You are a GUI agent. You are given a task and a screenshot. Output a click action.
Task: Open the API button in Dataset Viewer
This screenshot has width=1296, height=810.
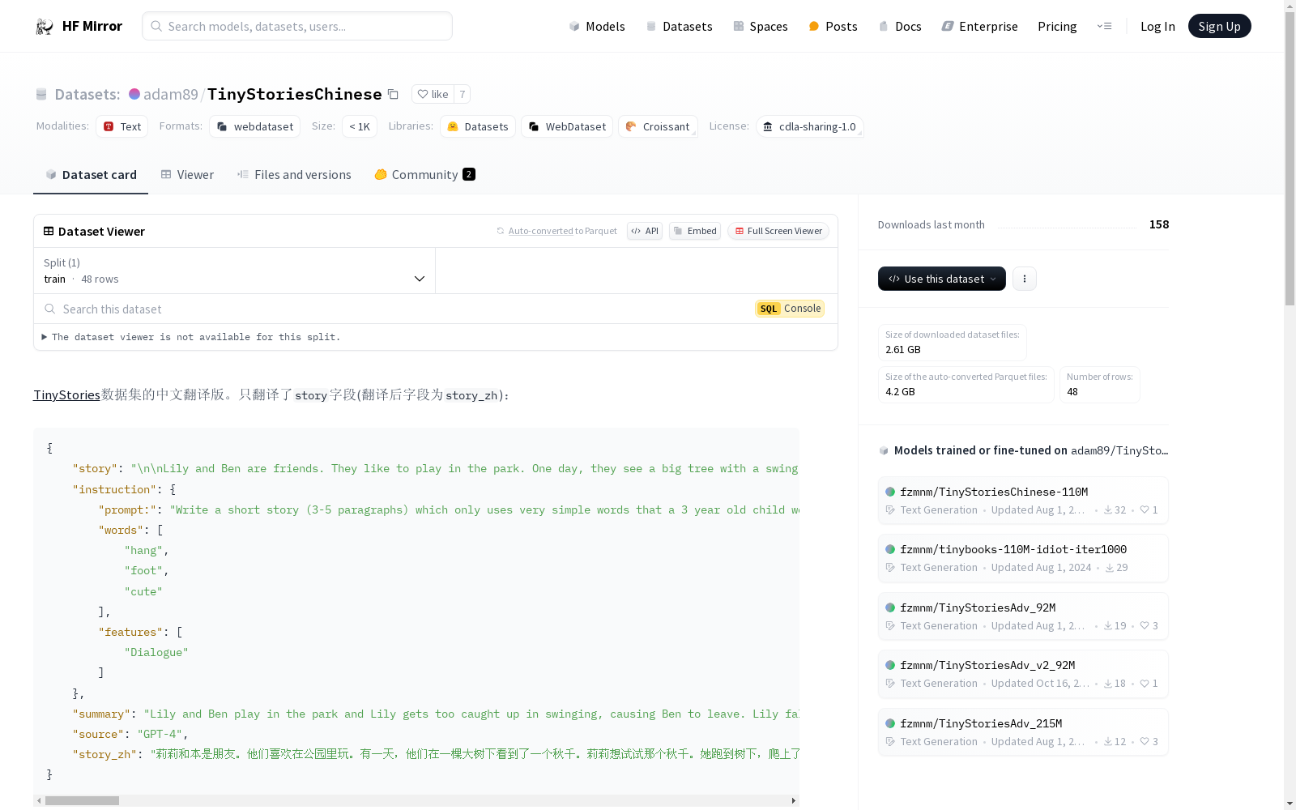point(645,231)
